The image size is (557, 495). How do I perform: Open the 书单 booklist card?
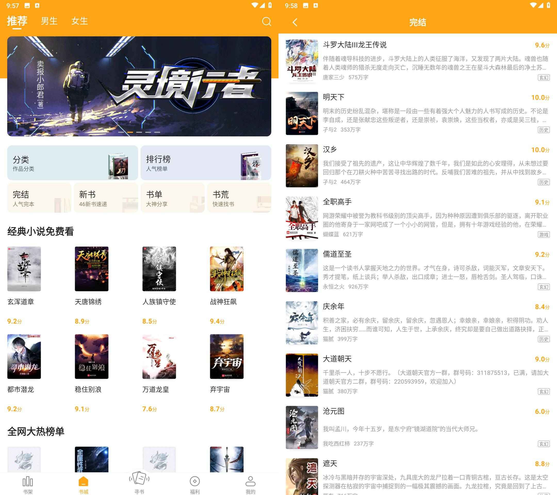click(x=172, y=198)
